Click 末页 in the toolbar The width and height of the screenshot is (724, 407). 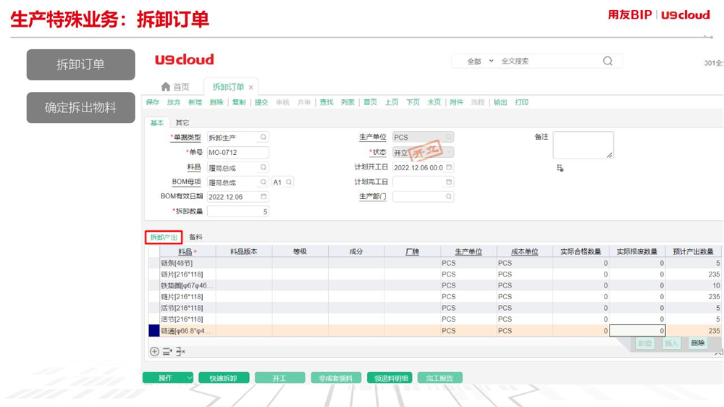[434, 102]
